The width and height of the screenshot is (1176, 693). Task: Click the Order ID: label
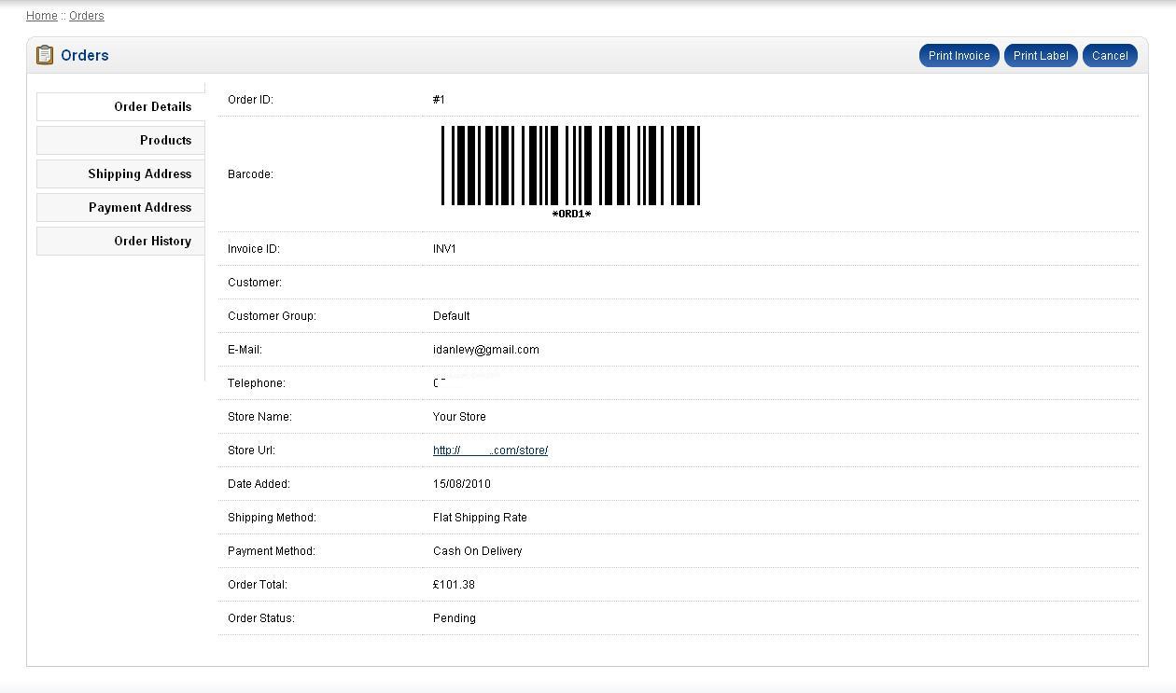click(250, 100)
